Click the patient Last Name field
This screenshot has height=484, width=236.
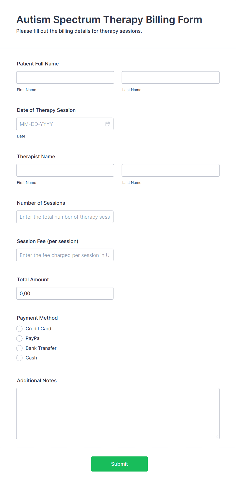pos(170,77)
